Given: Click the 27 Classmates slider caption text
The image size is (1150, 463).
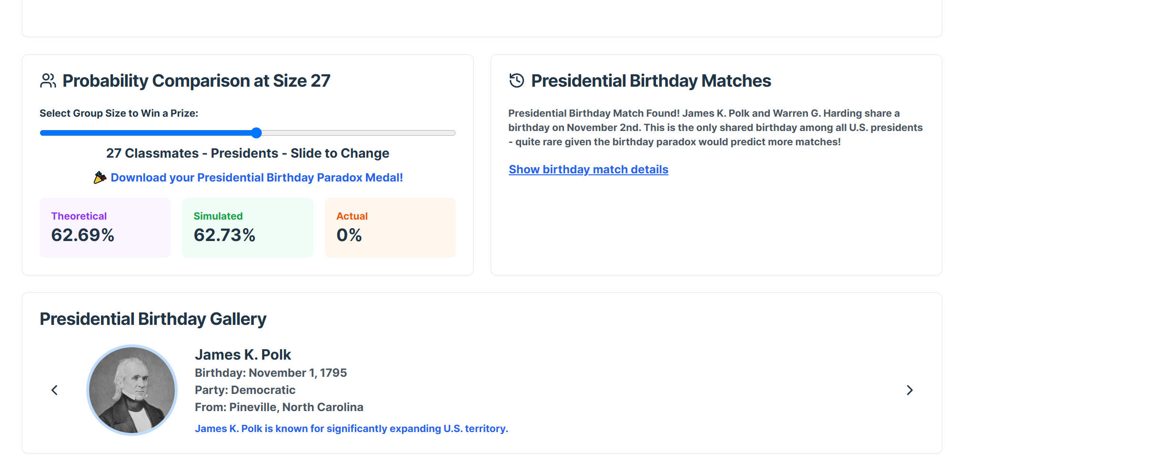Looking at the screenshot, I should coord(247,153).
